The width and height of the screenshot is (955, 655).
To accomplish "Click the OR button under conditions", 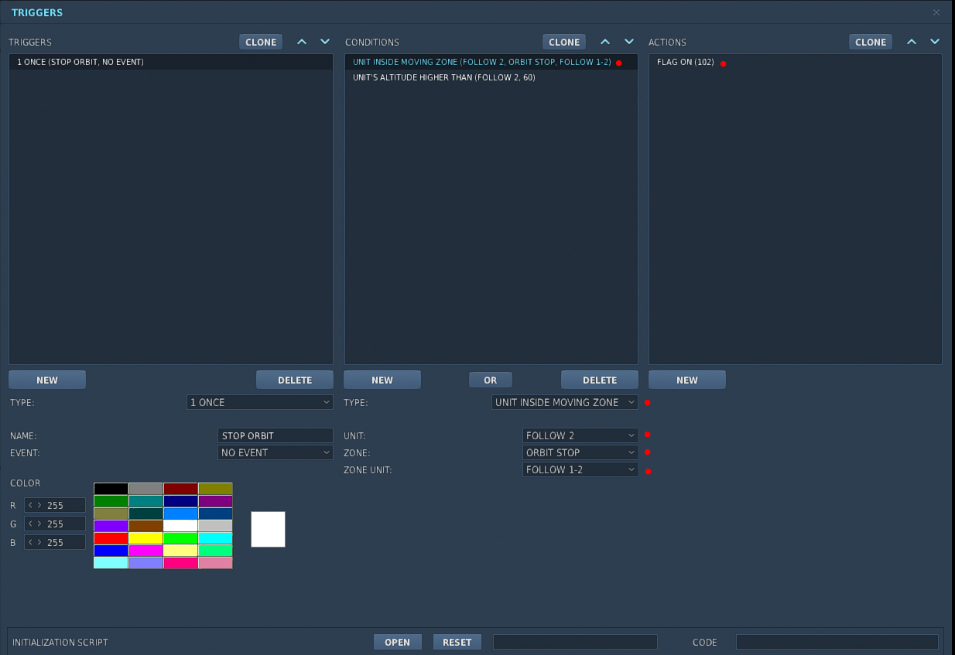I will pyautogui.click(x=491, y=380).
